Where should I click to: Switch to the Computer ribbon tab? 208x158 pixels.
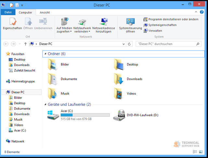[25, 12]
